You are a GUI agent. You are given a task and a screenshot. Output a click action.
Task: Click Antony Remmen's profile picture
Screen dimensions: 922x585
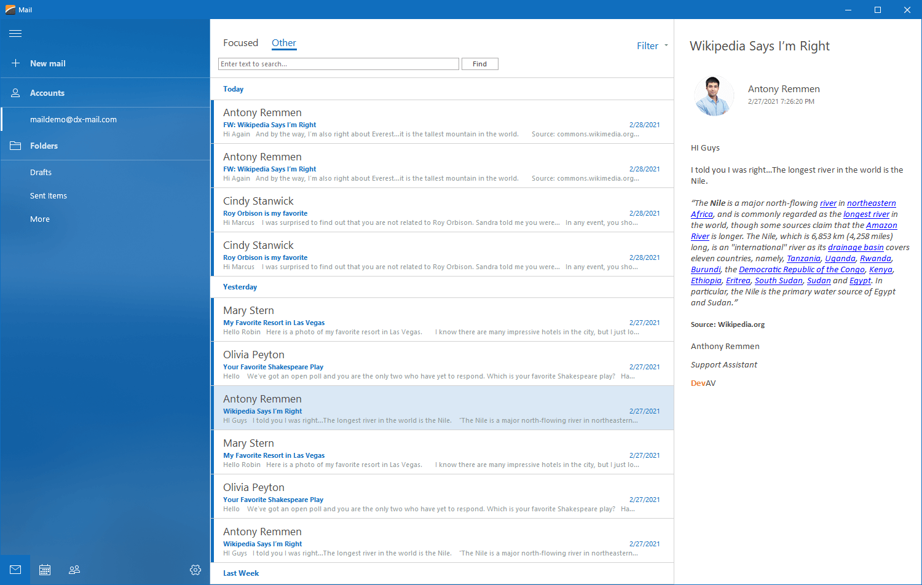tap(714, 95)
